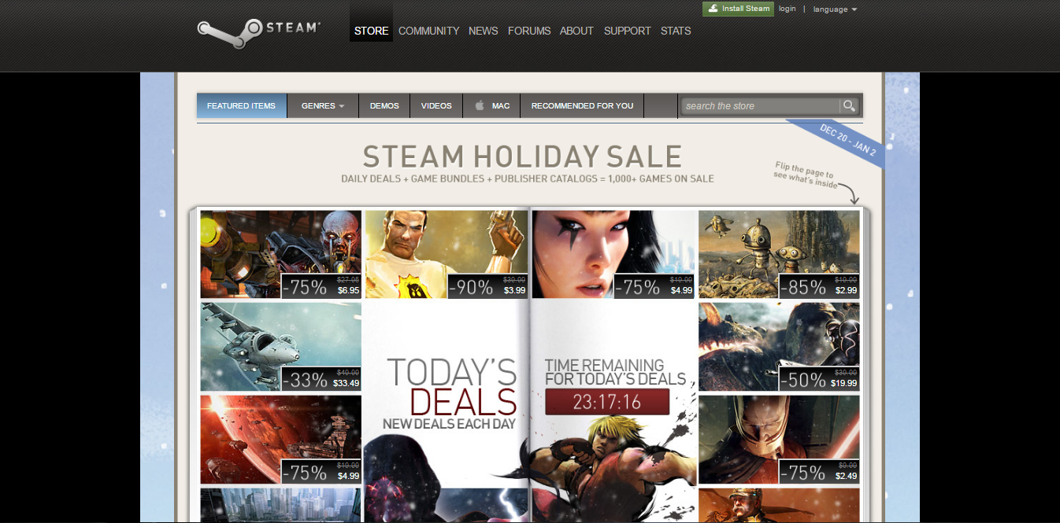Open the language dropdown
This screenshot has width=1060, height=523.
[x=835, y=9]
